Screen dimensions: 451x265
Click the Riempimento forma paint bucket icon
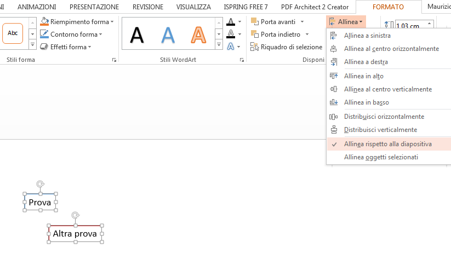click(44, 21)
